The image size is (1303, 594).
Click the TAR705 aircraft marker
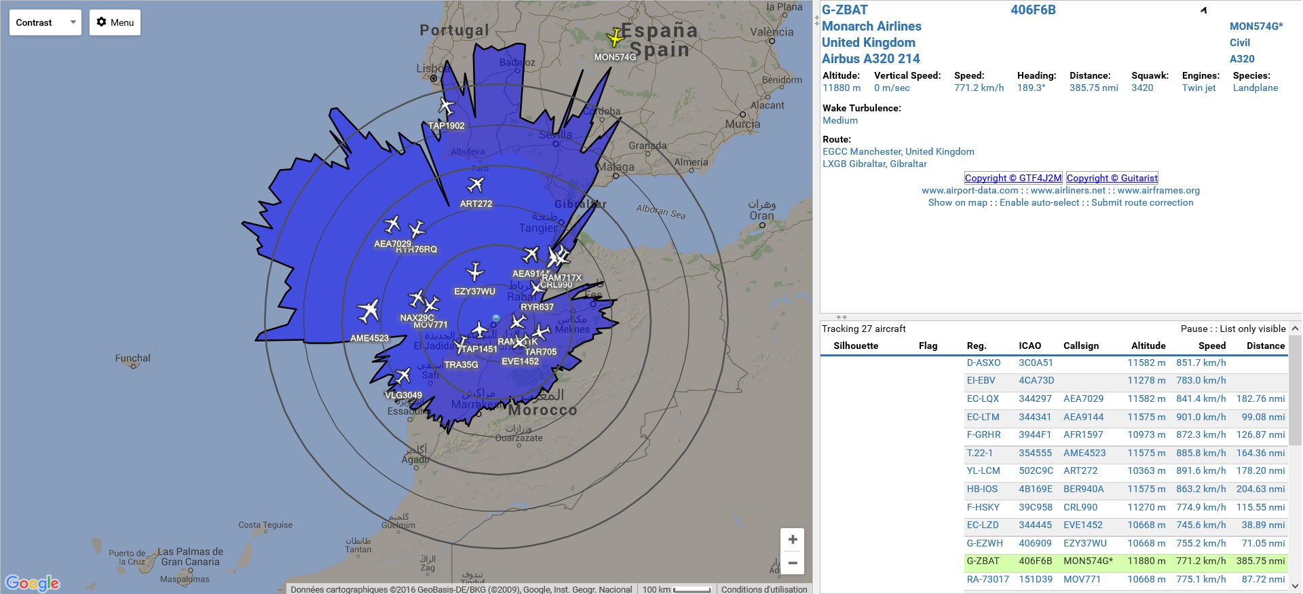tap(541, 332)
